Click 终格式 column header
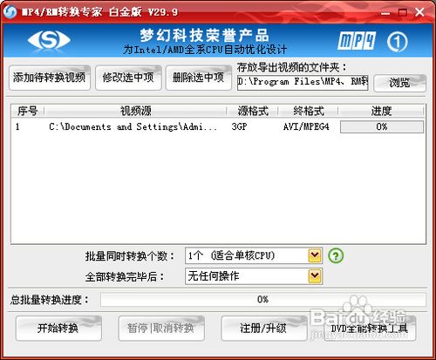This screenshot has width=436, height=360. click(x=309, y=111)
